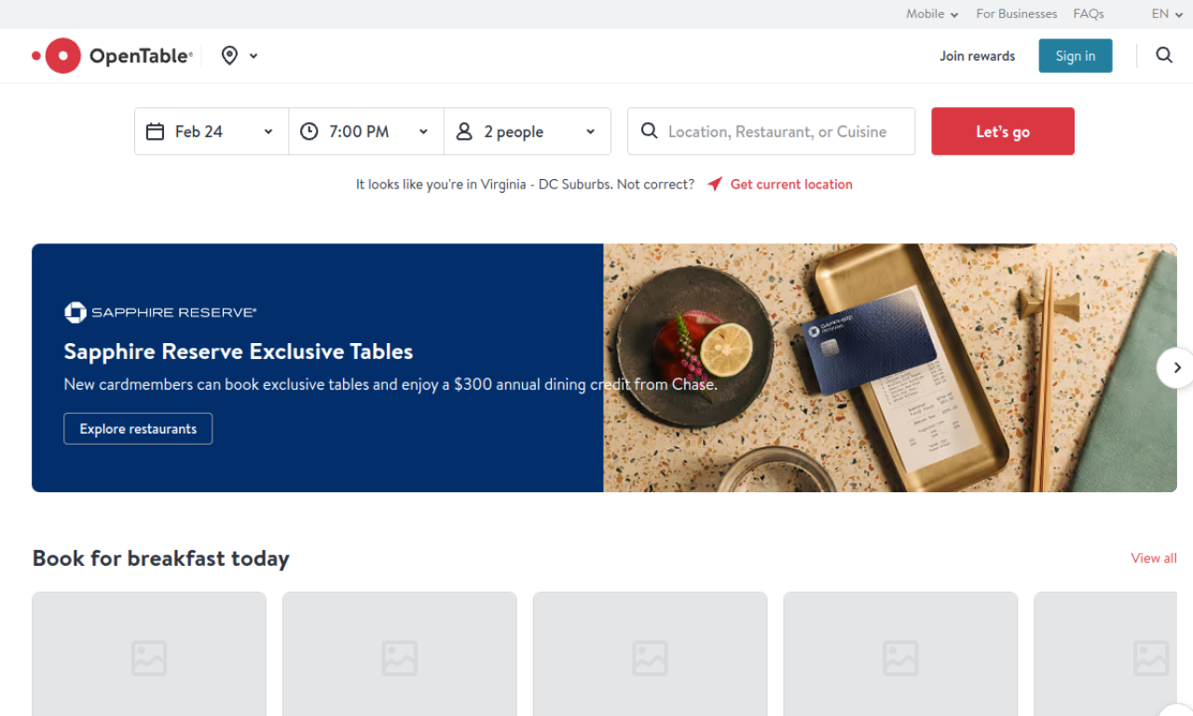Select For Businesses in the top bar
The width and height of the screenshot is (1193, 716).
(x=1016, y=14)
